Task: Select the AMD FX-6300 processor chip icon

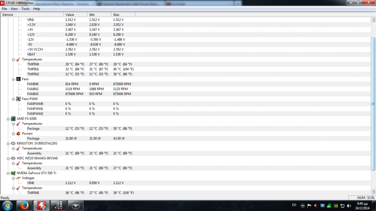Action: (13, 119)
